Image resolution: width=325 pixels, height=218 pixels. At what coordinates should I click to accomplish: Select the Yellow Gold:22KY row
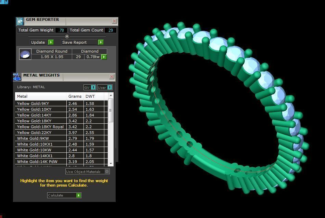61,132
